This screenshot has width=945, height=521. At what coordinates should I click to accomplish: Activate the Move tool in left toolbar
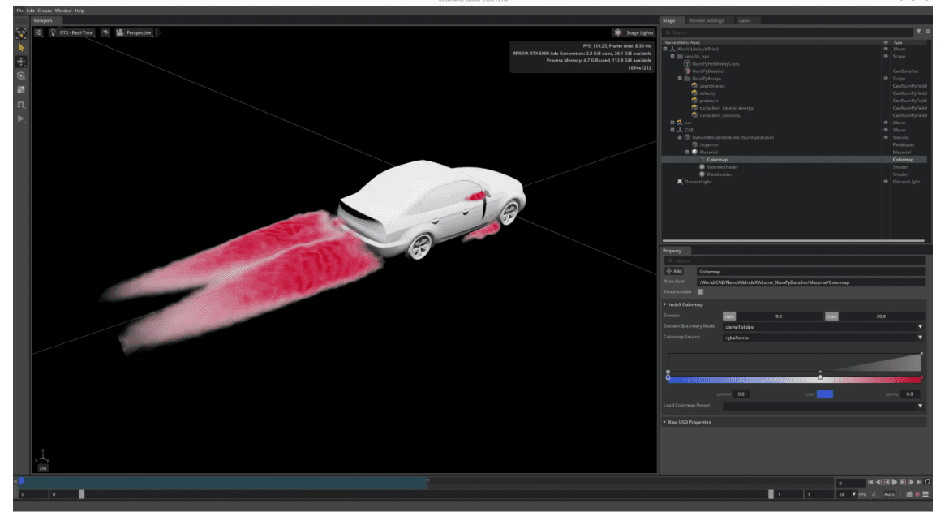pos(21,62)
